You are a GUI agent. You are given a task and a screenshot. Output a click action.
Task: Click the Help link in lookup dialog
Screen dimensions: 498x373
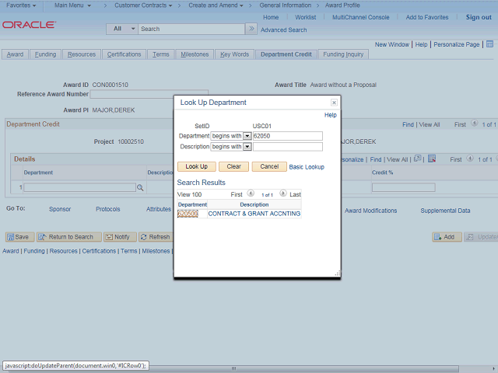[x=330, y=115]
